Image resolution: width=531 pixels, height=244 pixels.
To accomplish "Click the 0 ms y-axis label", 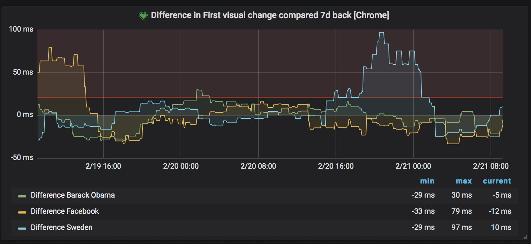I will pyautogui.click(x=25, y=115).
